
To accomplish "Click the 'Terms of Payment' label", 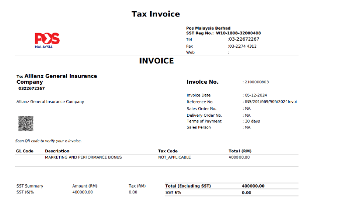I will (204, 121).
